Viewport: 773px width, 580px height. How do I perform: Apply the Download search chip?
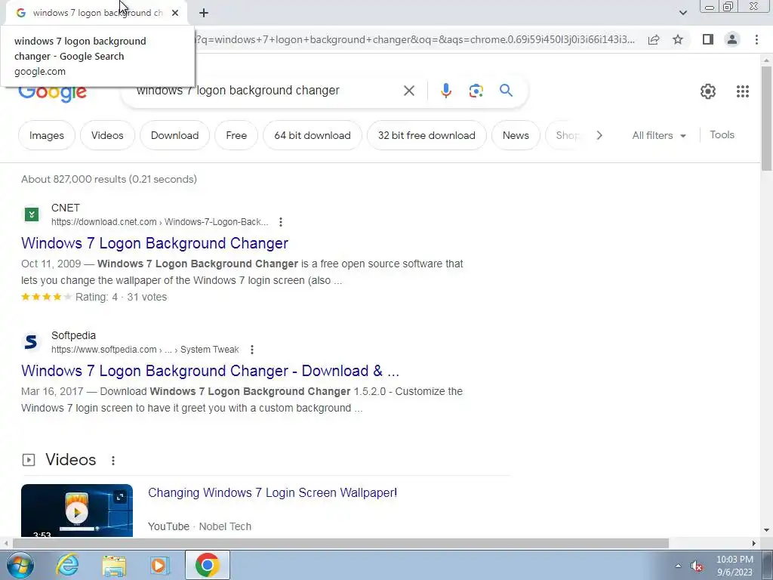click(174, 135)
